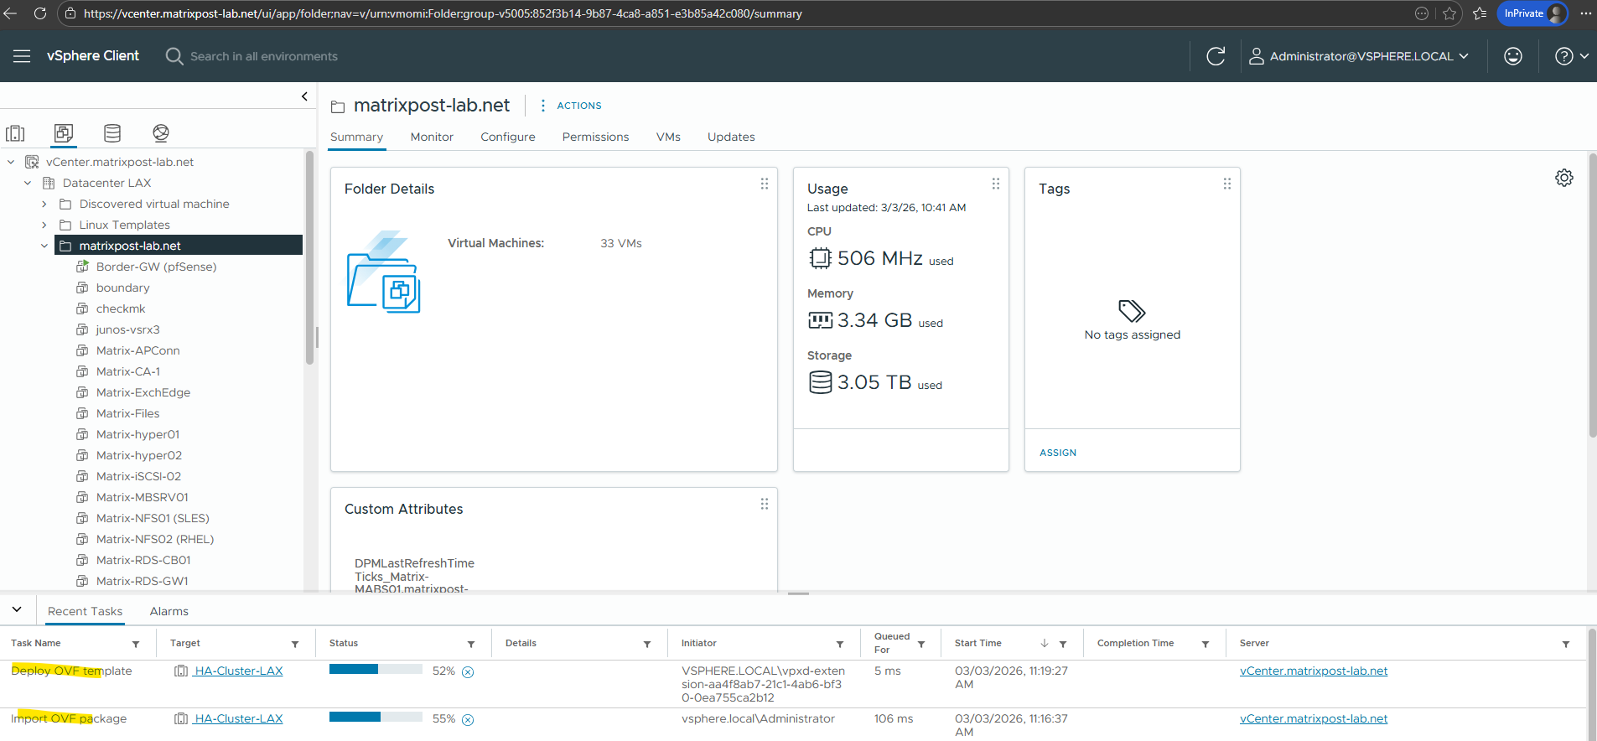Image resolution: width=1597 pixels, height=741 pixels.
Task: Click the ASSIGN link in Tags card
Action: 1057,453
